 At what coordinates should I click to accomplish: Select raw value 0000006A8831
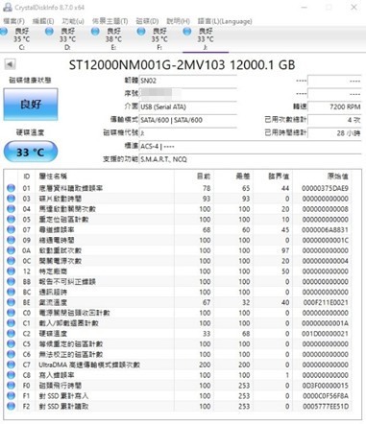[x=325, y=230]
